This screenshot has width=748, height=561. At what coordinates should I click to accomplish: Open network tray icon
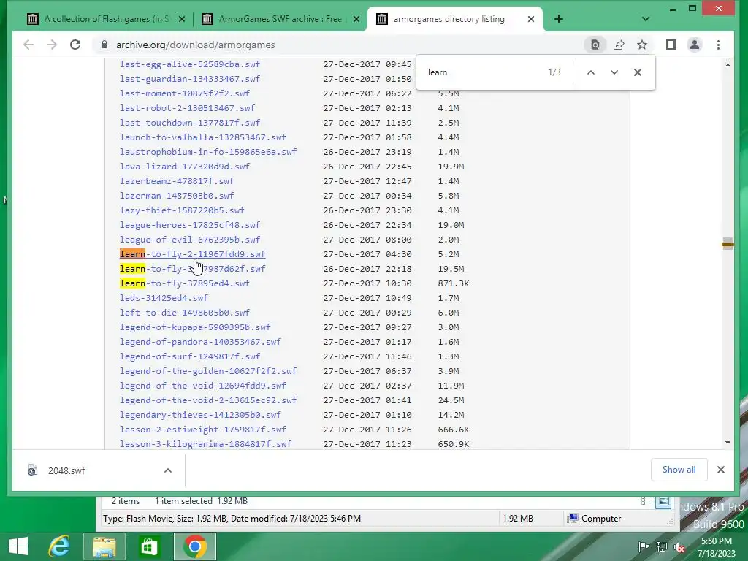pos(662,547)
